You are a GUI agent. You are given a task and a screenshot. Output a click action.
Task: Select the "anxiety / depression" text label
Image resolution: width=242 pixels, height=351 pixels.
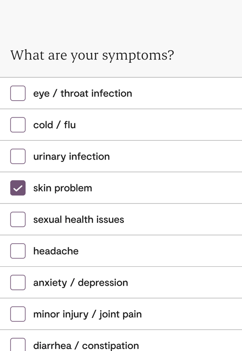point(81,282)
